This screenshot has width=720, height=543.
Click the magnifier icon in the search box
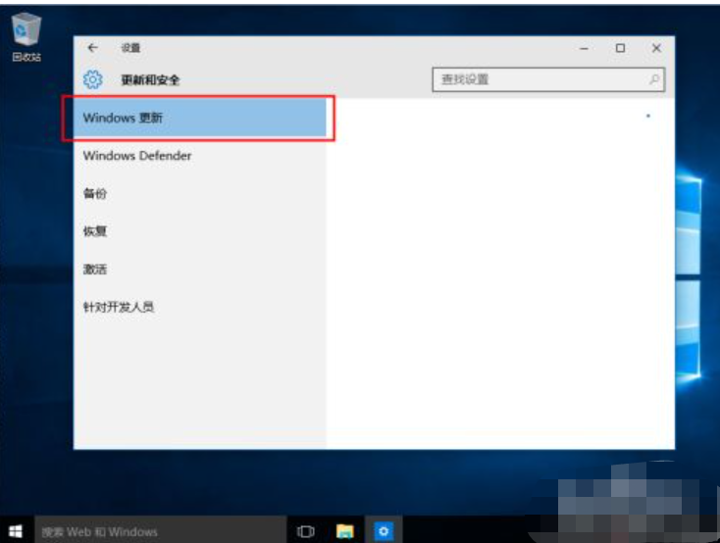point(654,79)
